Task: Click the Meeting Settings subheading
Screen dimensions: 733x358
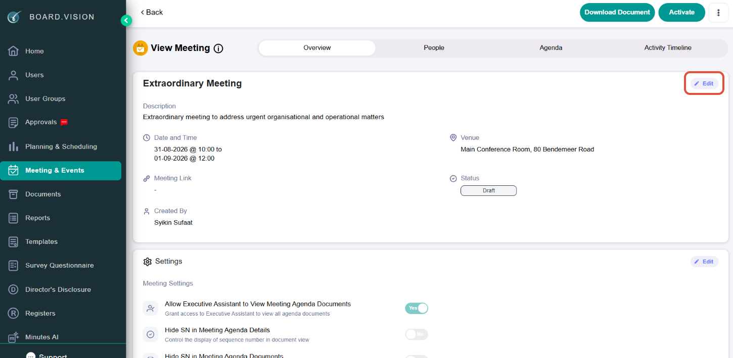Action: [x=168, y=283]
